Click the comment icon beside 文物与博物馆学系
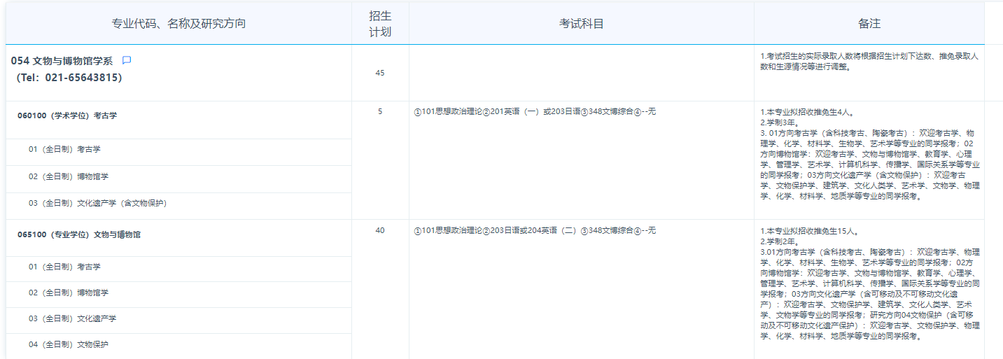1003x359 pixels. coord(127,61)
